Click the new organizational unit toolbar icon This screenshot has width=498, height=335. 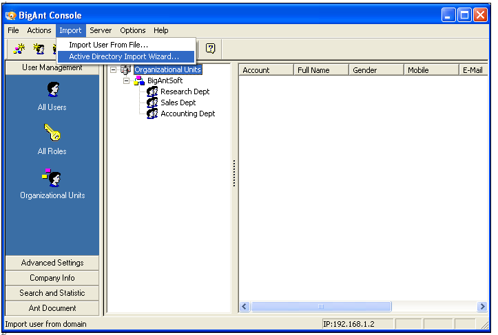coord(19,49)
